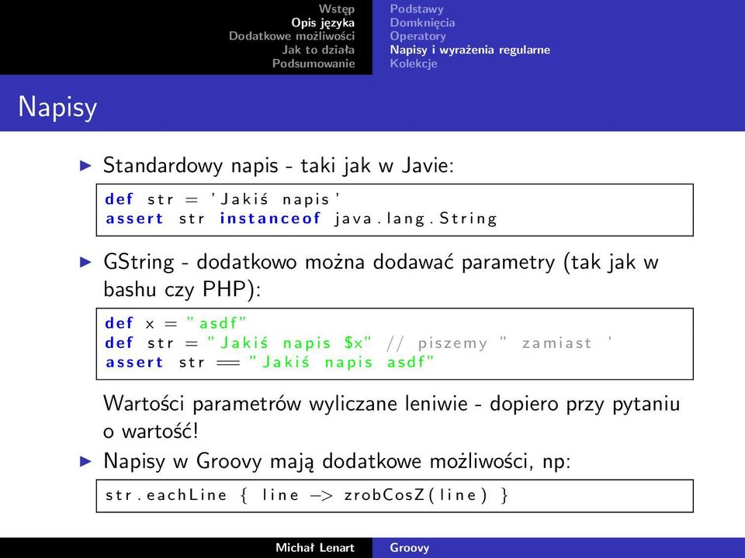Click the line 'bashu czy PHP):'

[x=182, y=289]
